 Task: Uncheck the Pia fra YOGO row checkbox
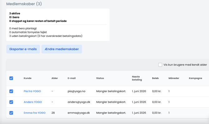[11, 91]
